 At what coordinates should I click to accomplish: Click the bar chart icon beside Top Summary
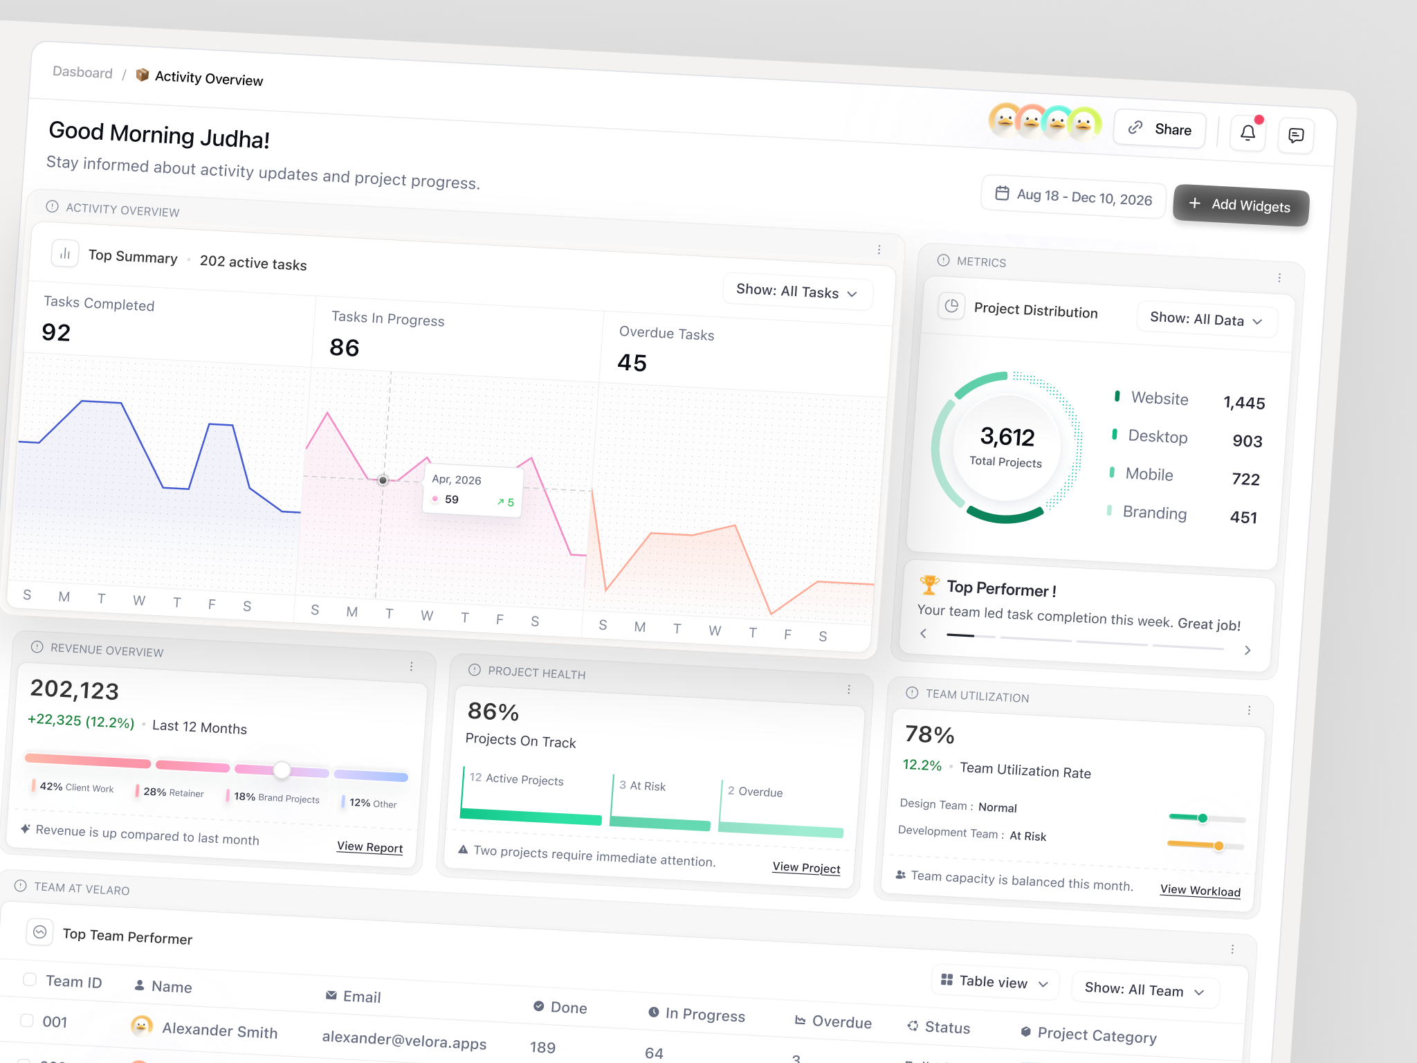coord(64,254)
